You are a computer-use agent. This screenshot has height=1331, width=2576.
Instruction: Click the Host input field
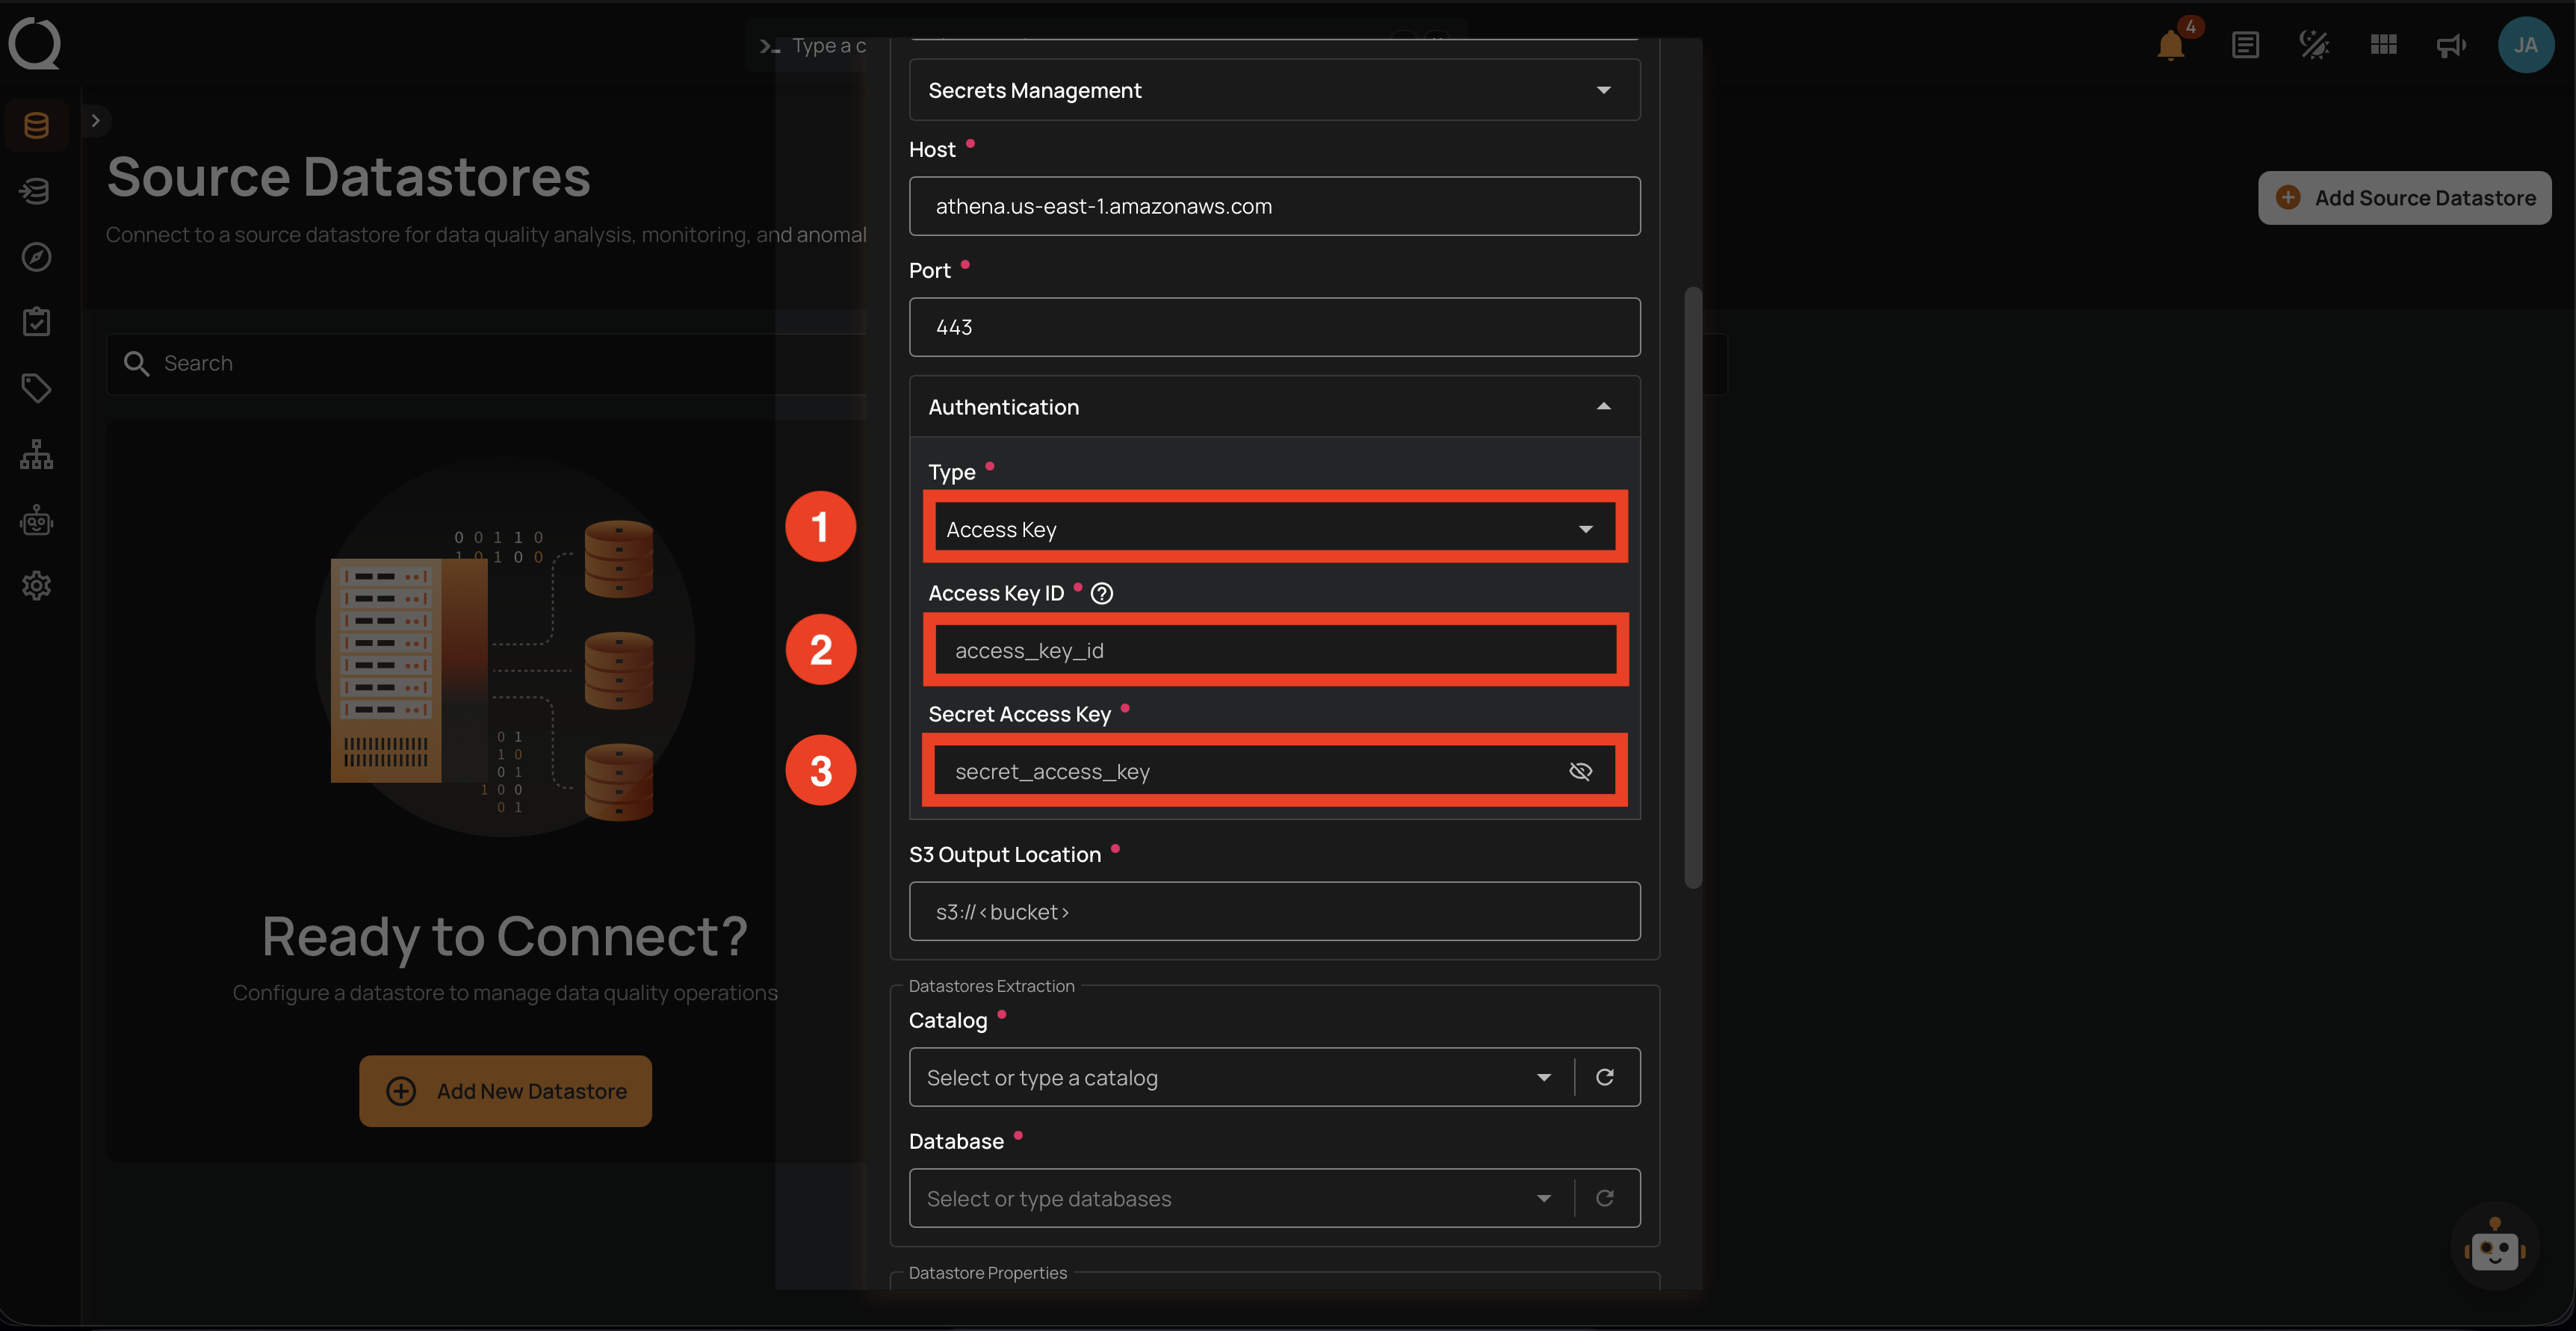pos(1275,206)
